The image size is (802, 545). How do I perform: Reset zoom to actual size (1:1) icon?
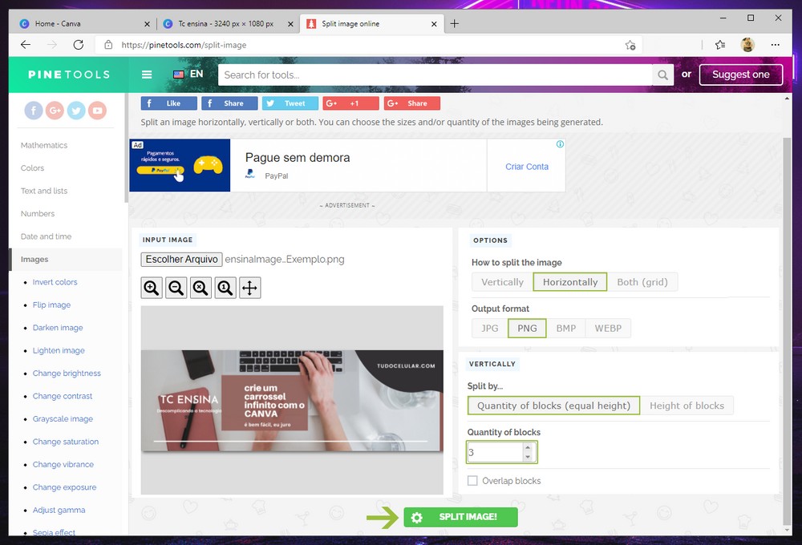(x=225, y=288)
